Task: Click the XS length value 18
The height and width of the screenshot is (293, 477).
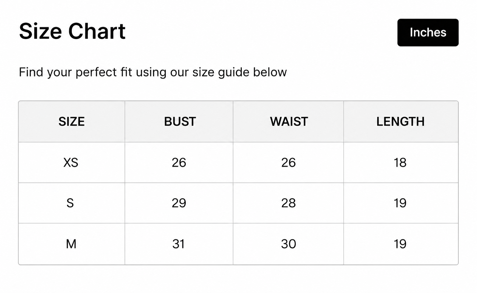Action: [400, 163]
